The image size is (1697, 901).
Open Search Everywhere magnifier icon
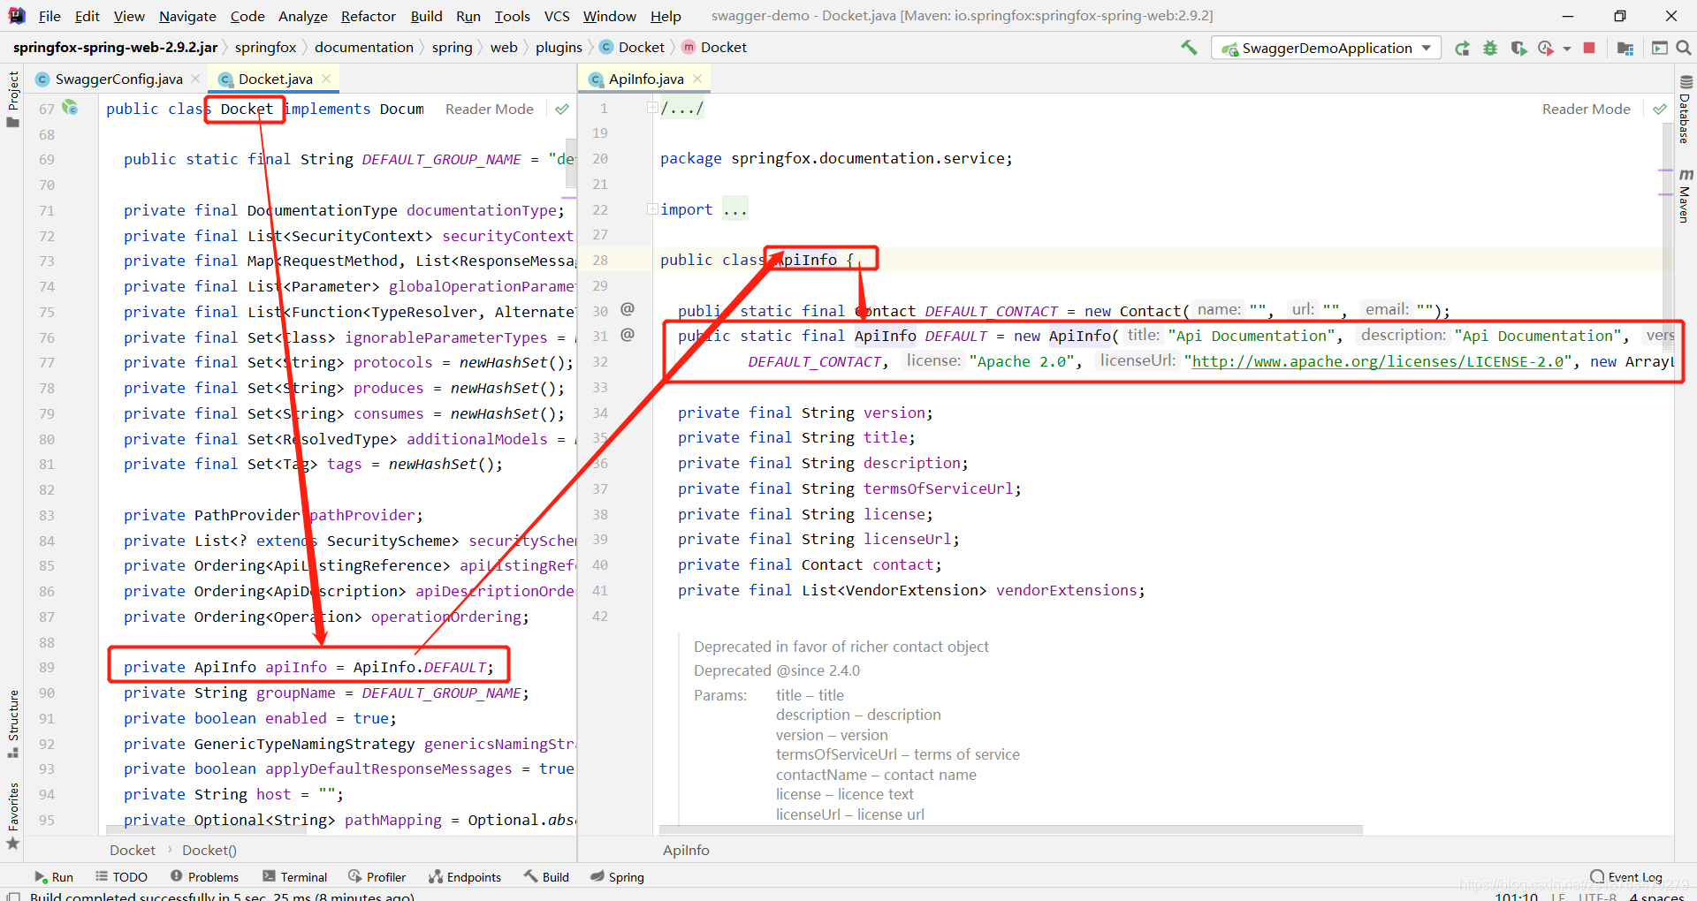pos(1684,48)
